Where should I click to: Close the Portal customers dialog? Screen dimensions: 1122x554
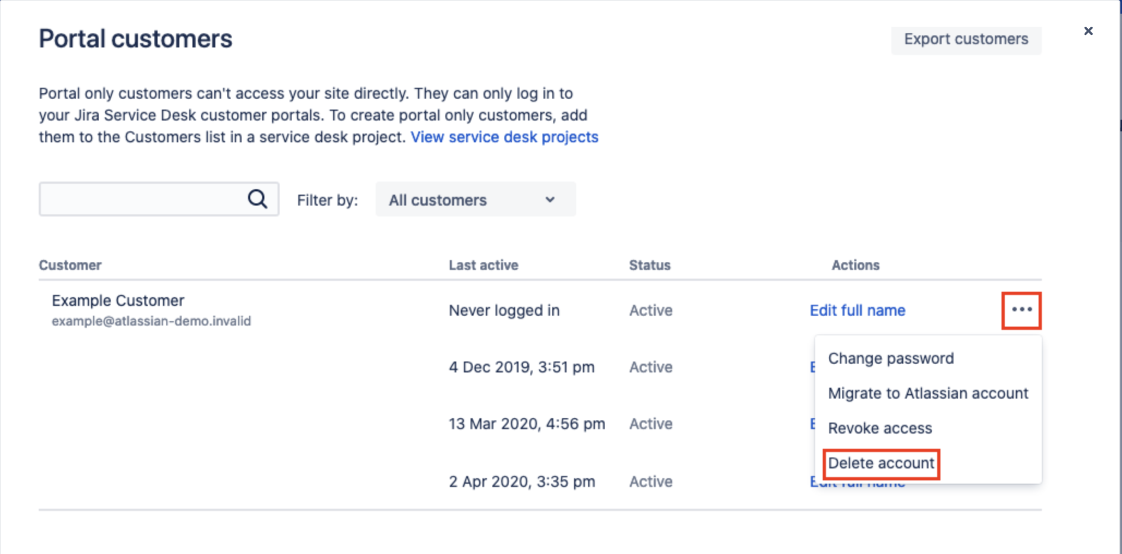(x=1088, y=31)
